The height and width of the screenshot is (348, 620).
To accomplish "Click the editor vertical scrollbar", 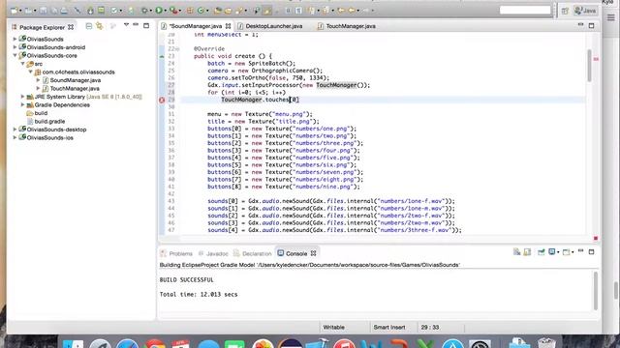I will 590,66.
